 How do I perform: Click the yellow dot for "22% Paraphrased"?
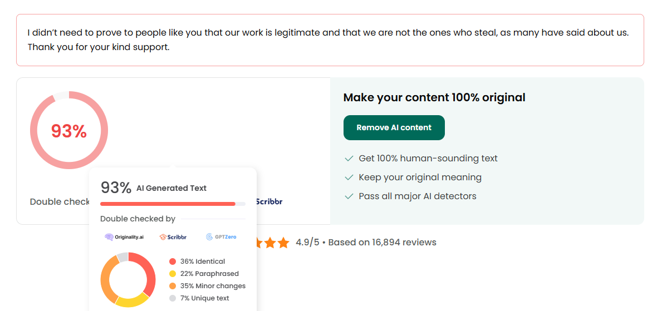[x=173, y=274]
